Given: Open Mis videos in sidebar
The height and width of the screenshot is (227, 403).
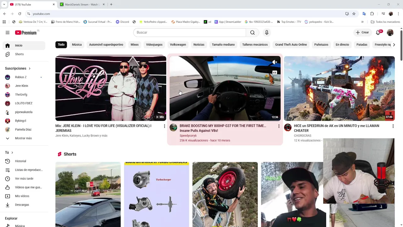Looking at the screenshot, I should pos(24,196).
